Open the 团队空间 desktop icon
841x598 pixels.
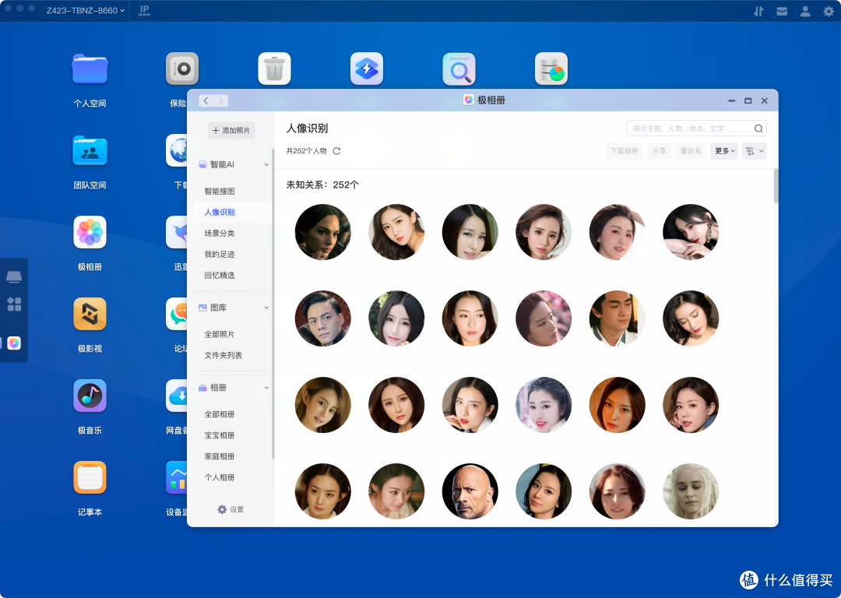tap(90, 151)
